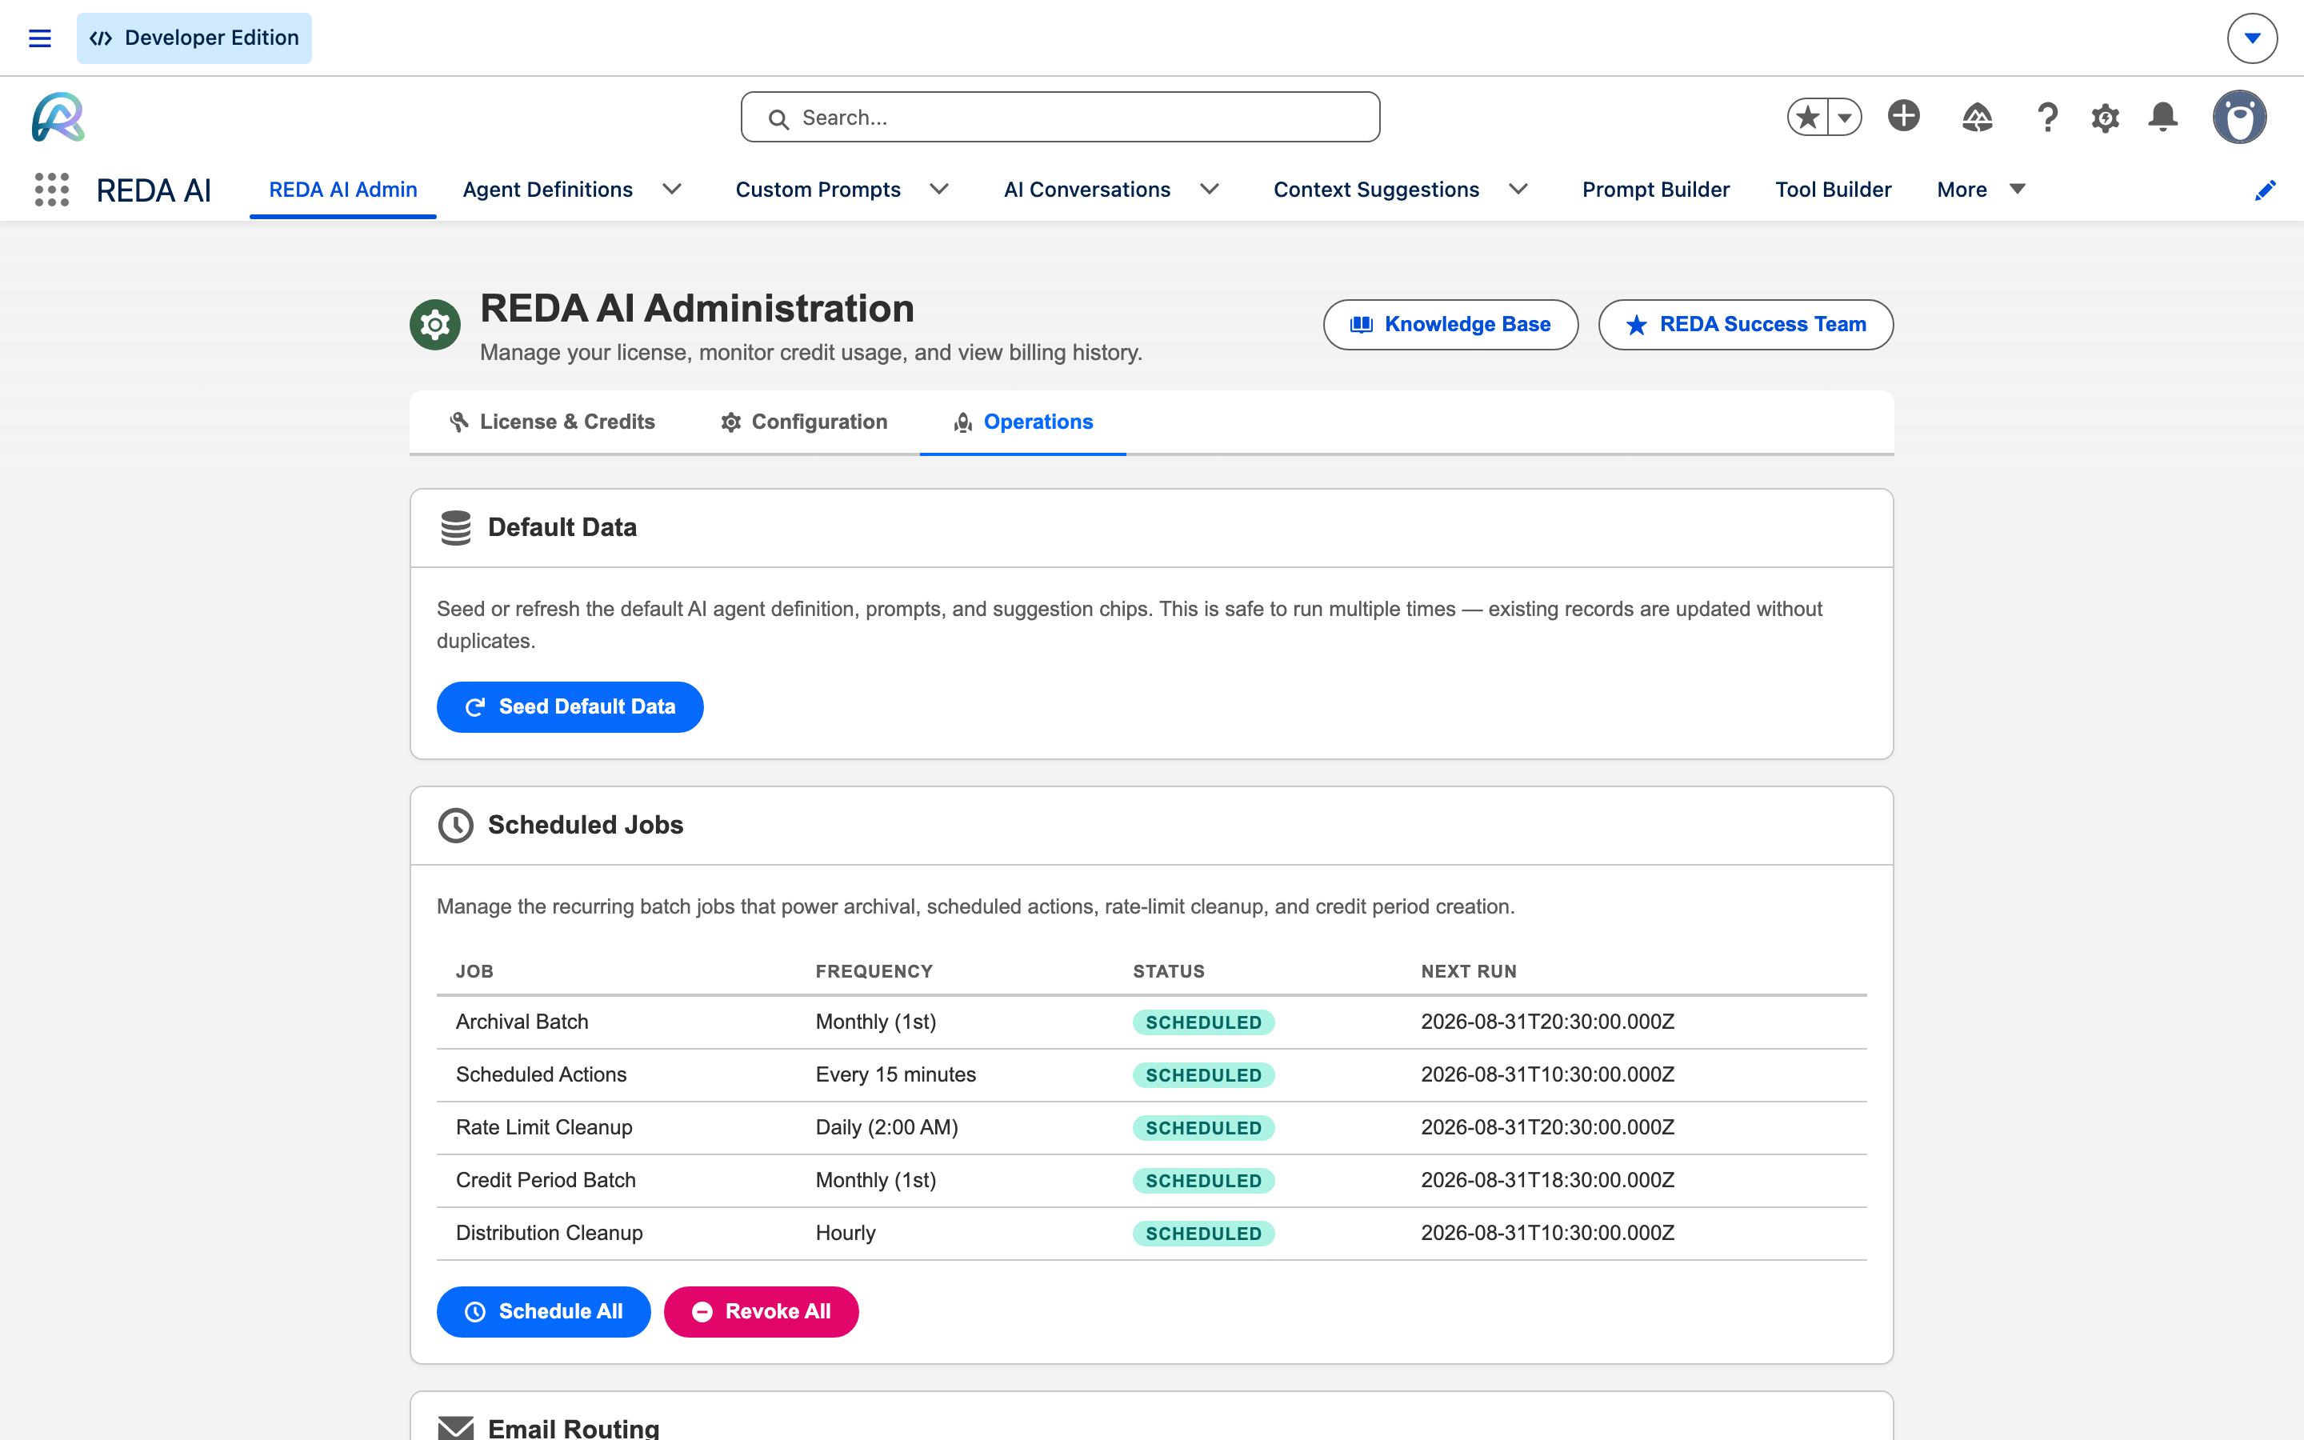Open the Tool Builder nav item
2304x1440 pixels.
coord(1833,190)
